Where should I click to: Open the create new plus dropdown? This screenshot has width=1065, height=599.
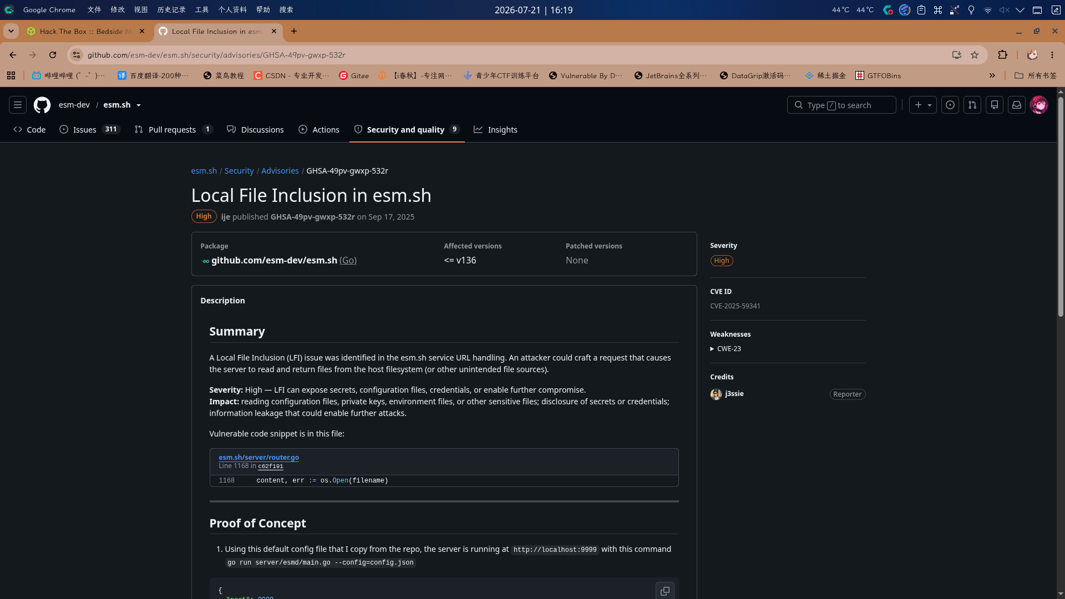[923, 105]
